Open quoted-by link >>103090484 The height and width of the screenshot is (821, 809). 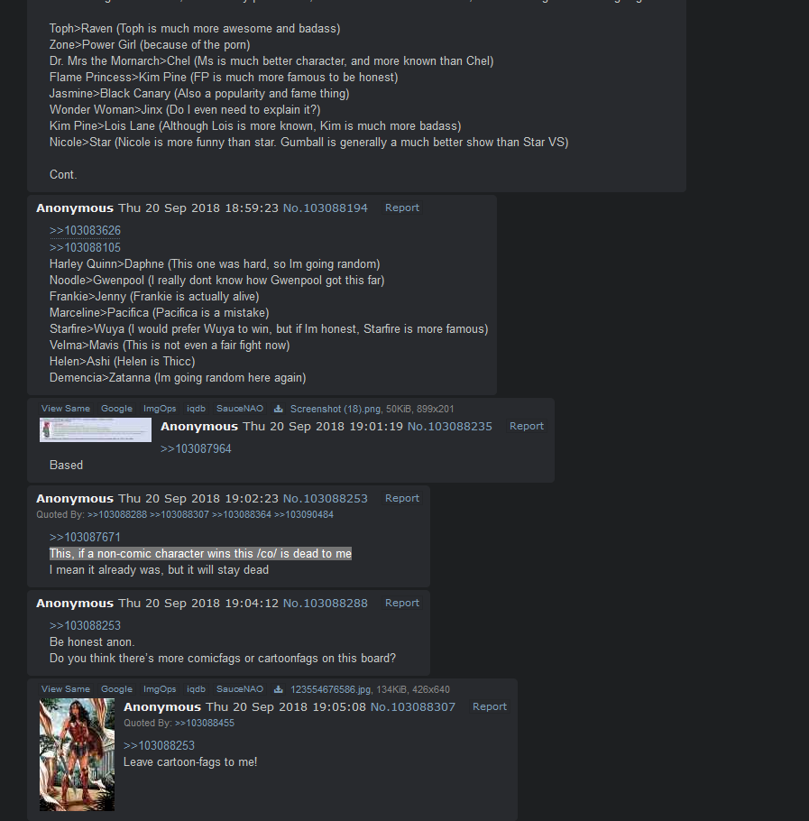tap(304, 514)
